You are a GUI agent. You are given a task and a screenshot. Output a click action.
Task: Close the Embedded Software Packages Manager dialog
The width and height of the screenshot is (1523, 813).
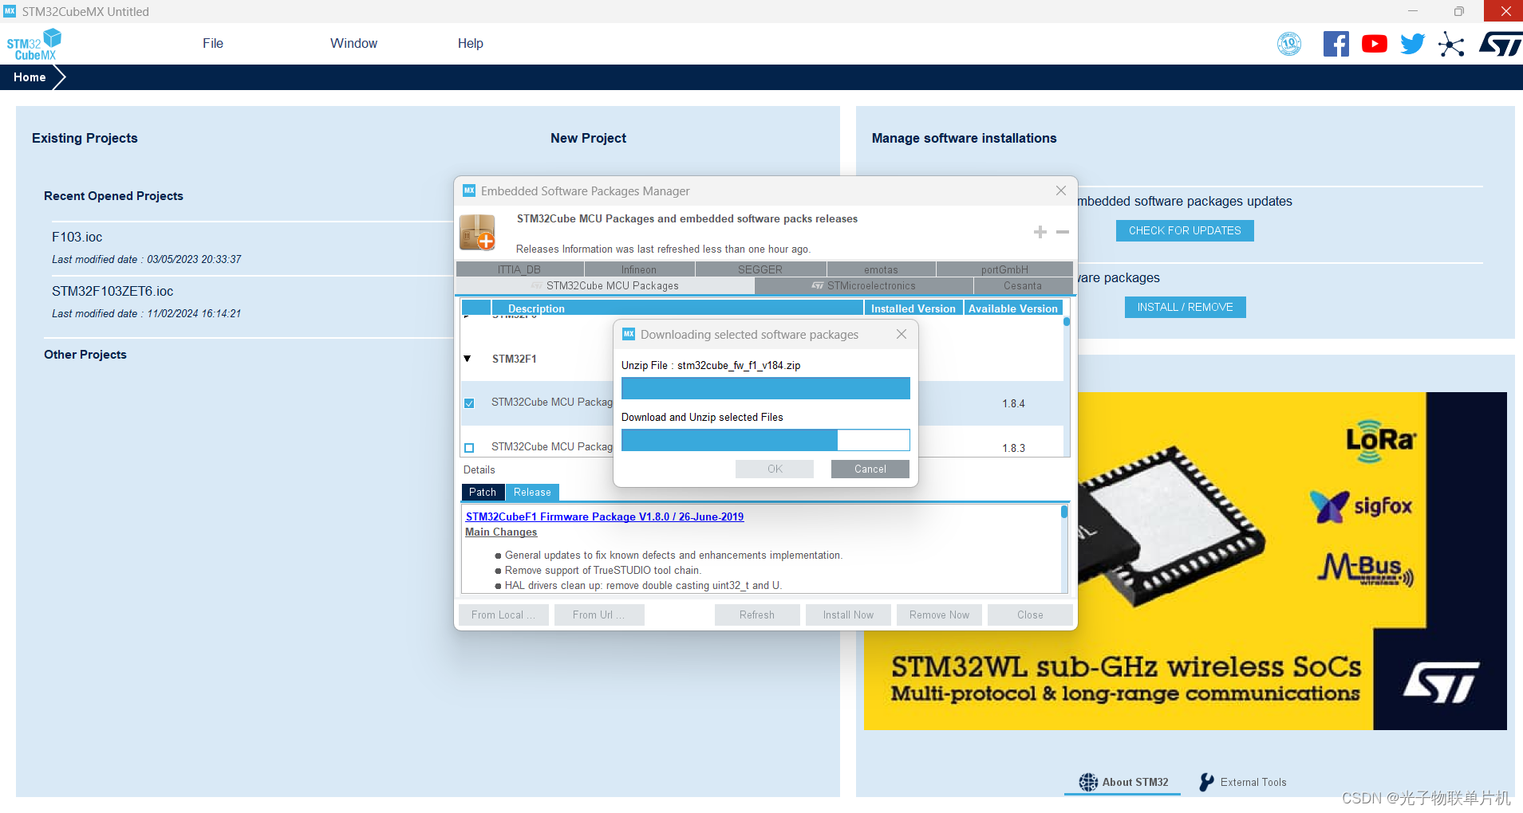(1060, 190)
